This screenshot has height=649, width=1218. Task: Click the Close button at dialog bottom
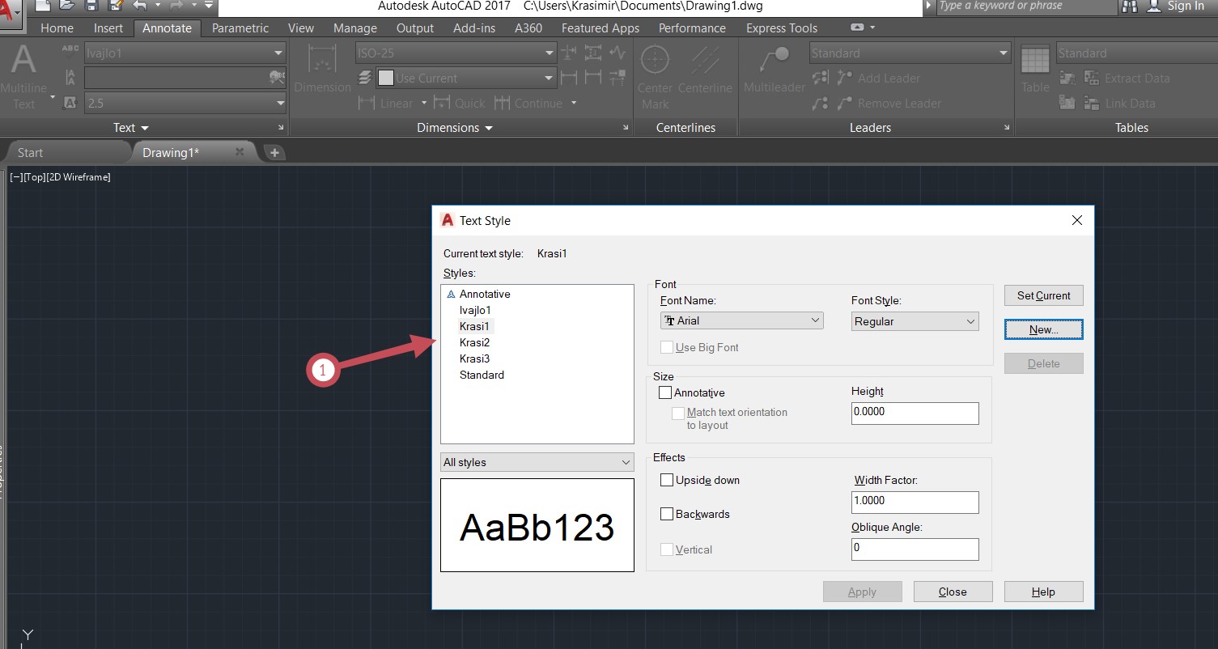tap(953, 592)
